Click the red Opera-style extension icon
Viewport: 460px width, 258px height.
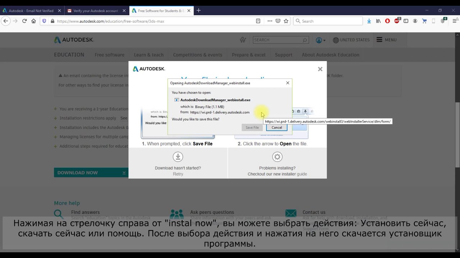387,21
